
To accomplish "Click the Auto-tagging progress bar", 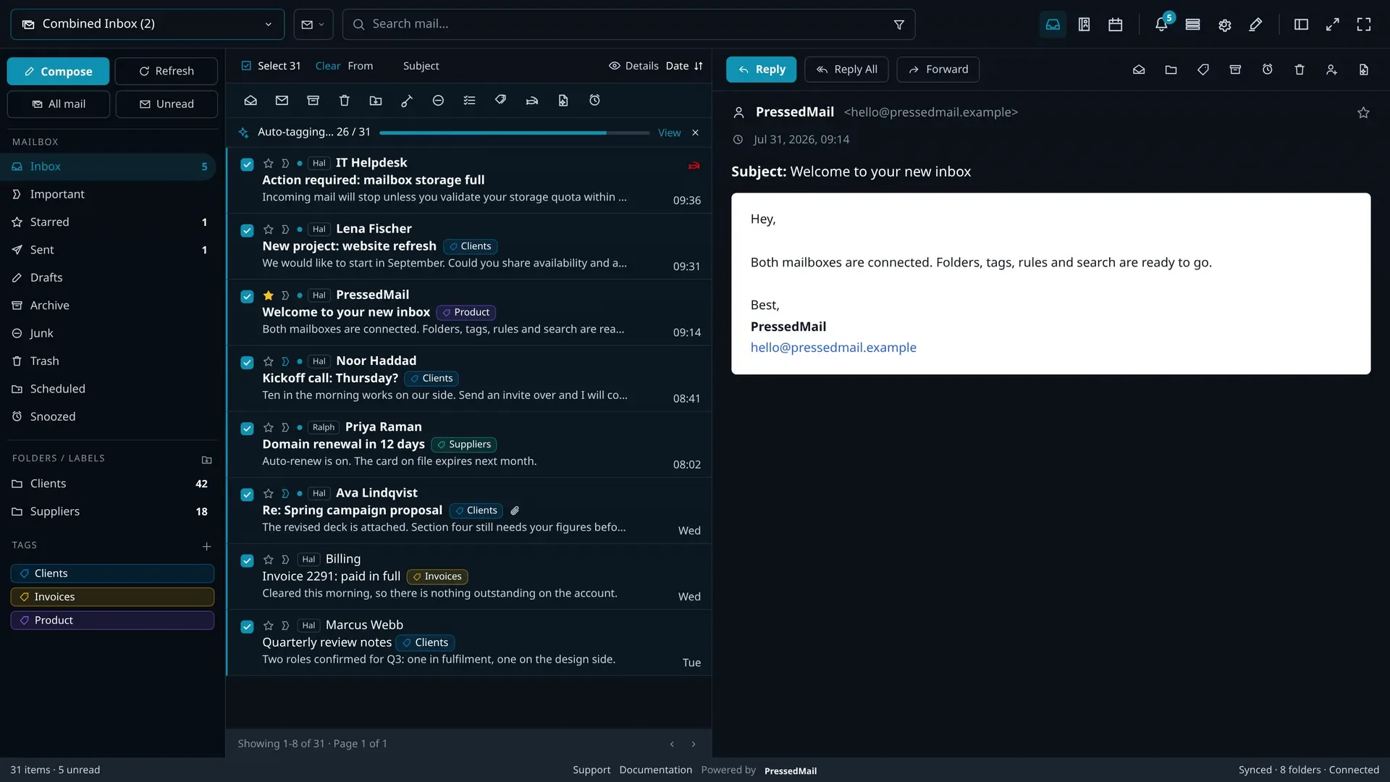I will click(514, 133).
